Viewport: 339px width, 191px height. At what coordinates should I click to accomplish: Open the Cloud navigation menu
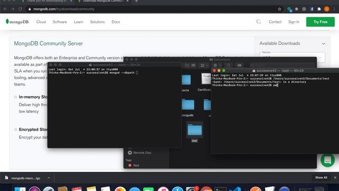tap(41, 22)
